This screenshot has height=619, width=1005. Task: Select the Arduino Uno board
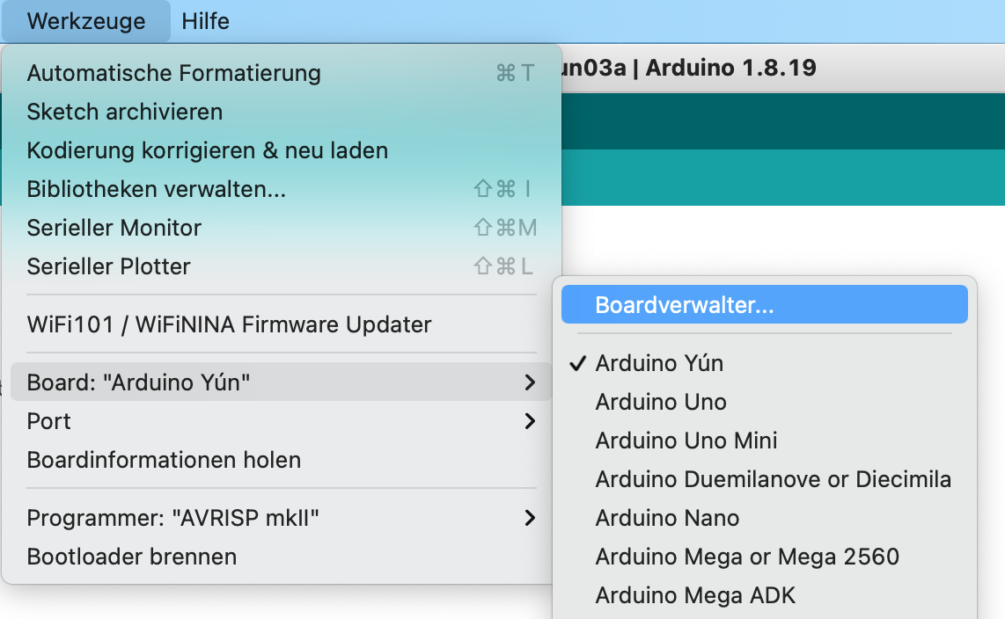(765, 402)
